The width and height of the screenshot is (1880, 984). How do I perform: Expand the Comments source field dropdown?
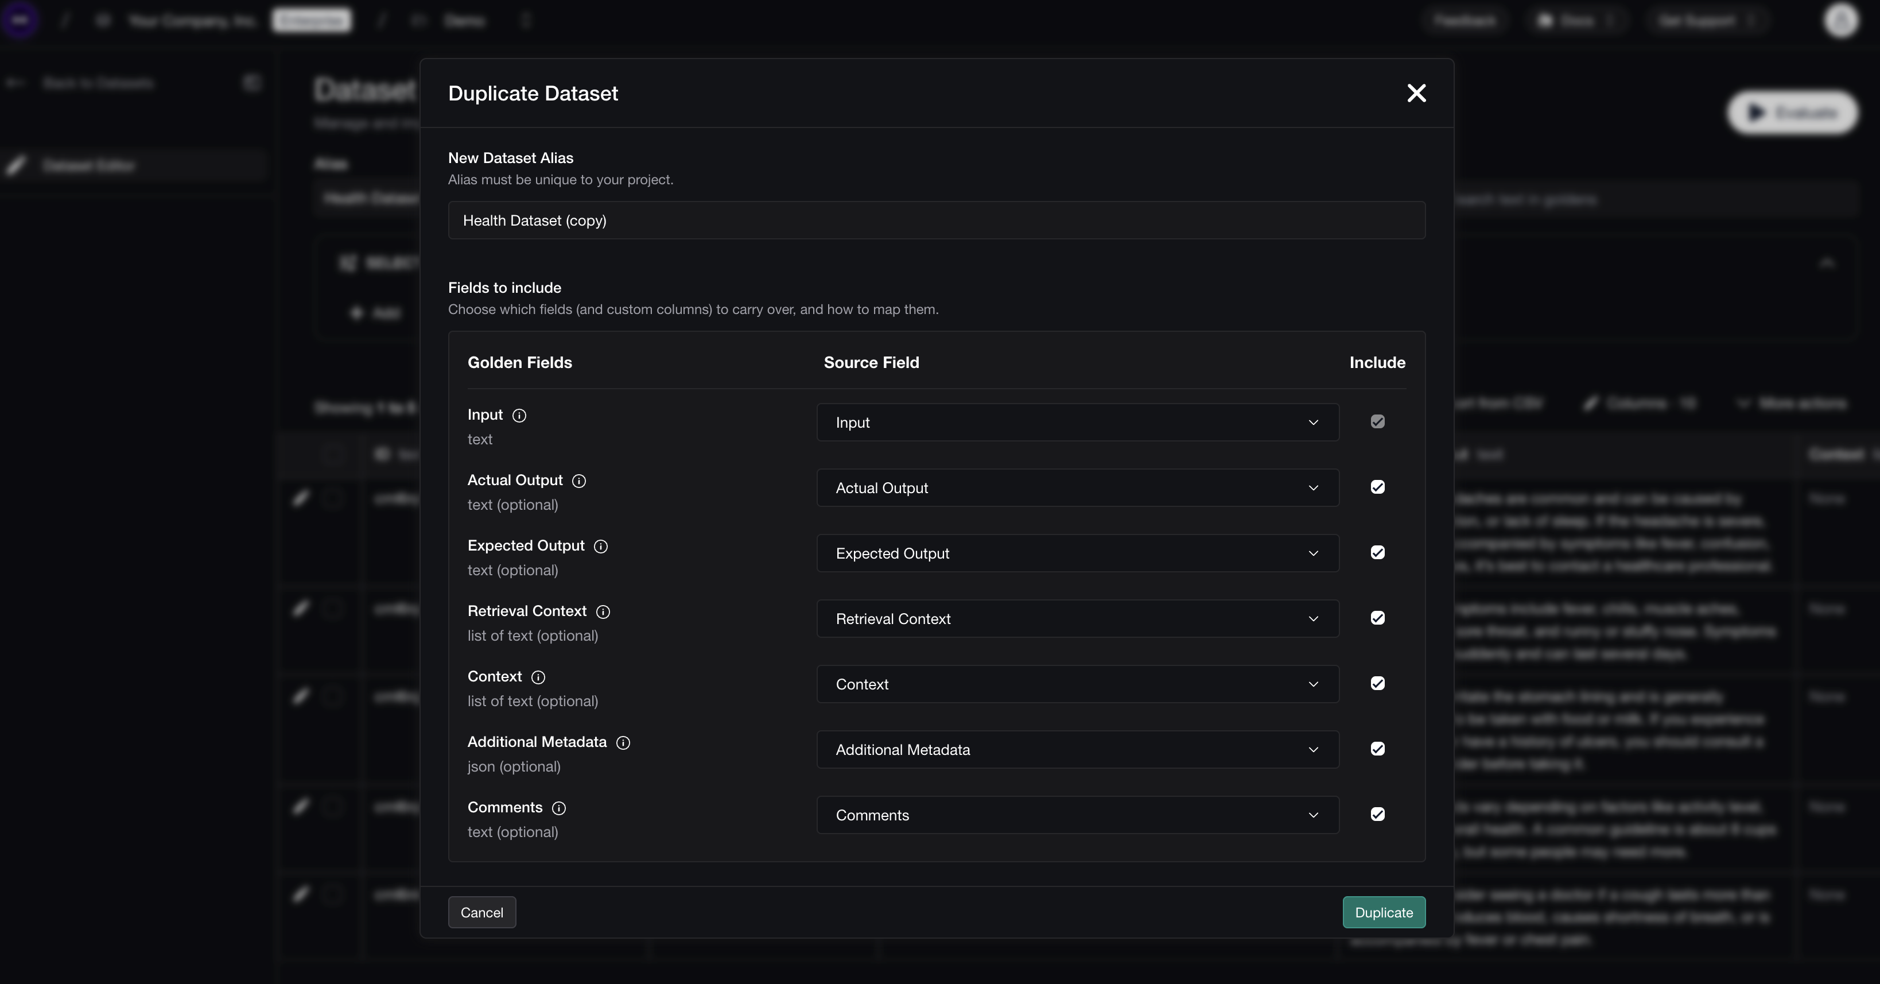[1077, 815]
